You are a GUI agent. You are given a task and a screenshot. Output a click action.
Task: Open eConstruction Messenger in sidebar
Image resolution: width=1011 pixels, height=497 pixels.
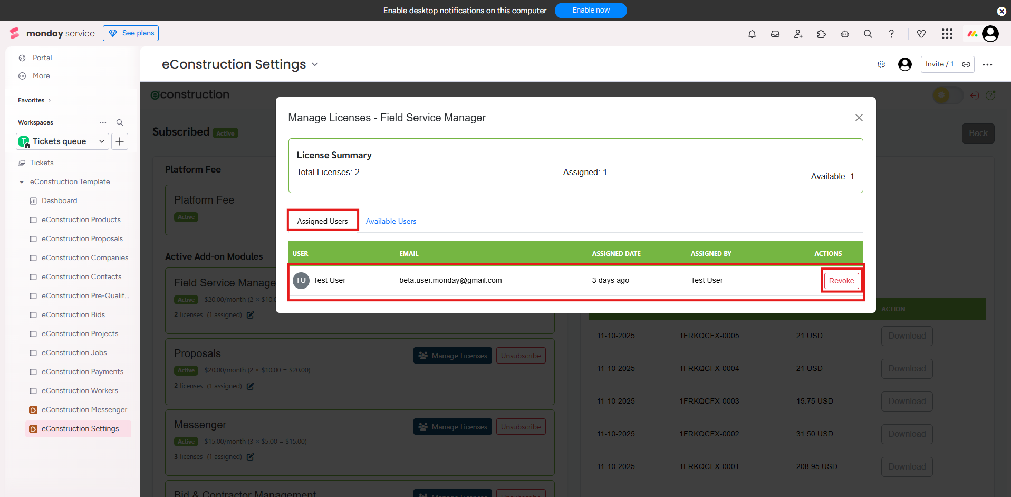click(x=84, y=410)
